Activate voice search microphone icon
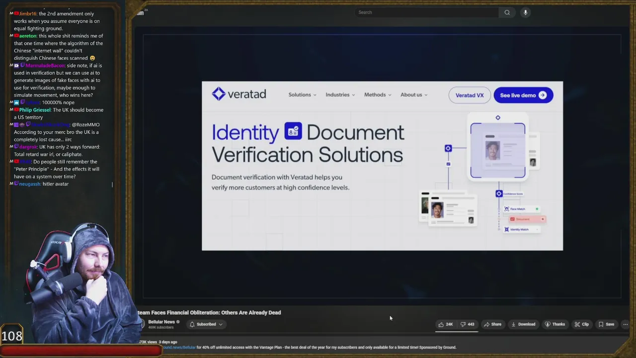 click(x=525, y=12)
